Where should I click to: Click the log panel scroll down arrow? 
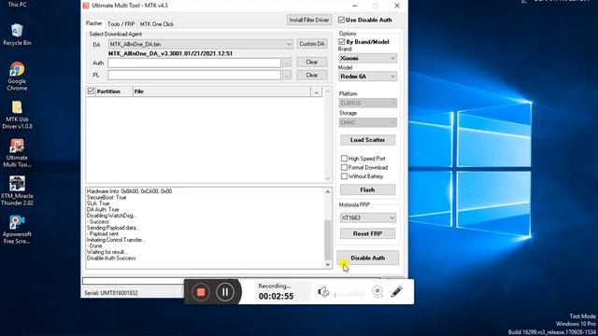[328, 264]
